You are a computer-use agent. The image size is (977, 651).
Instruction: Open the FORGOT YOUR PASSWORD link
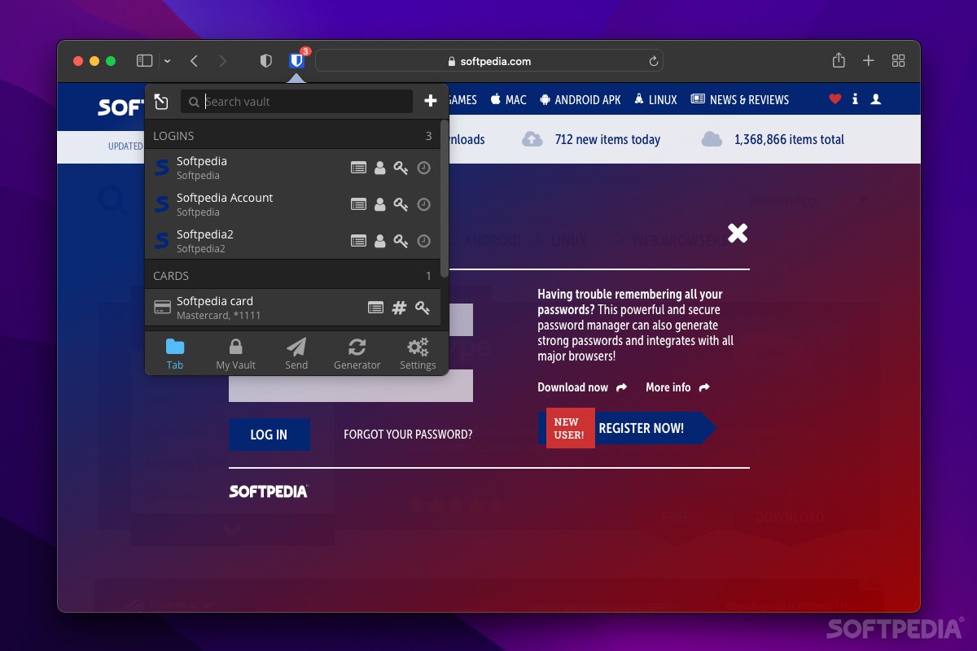pyautogui.click(x=407, y=435)
